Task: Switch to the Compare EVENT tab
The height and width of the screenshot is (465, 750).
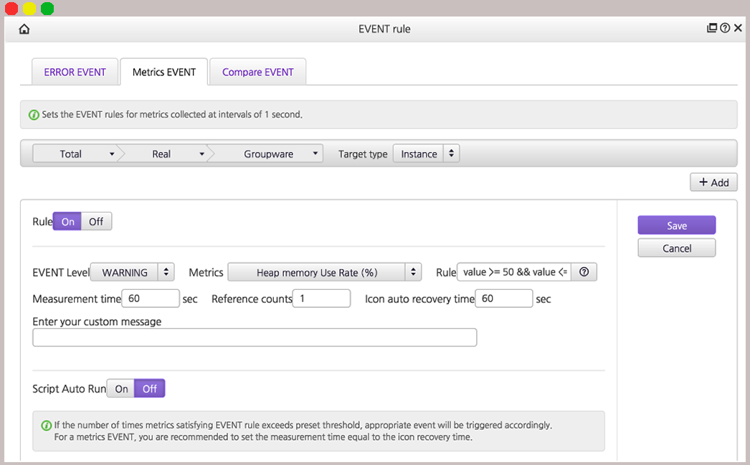Action: tap(258, 72)
